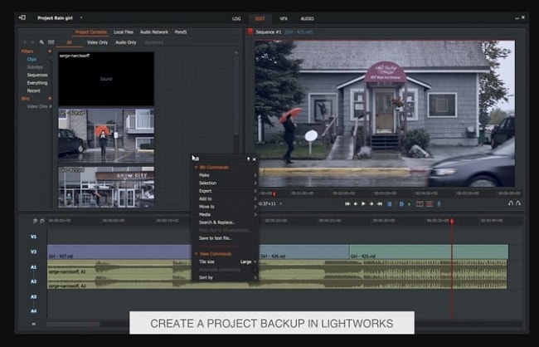This screenshot has width=539, height=347.
Task: Click the timeline zoom in magnifier icon
Action: click(42, 221)
